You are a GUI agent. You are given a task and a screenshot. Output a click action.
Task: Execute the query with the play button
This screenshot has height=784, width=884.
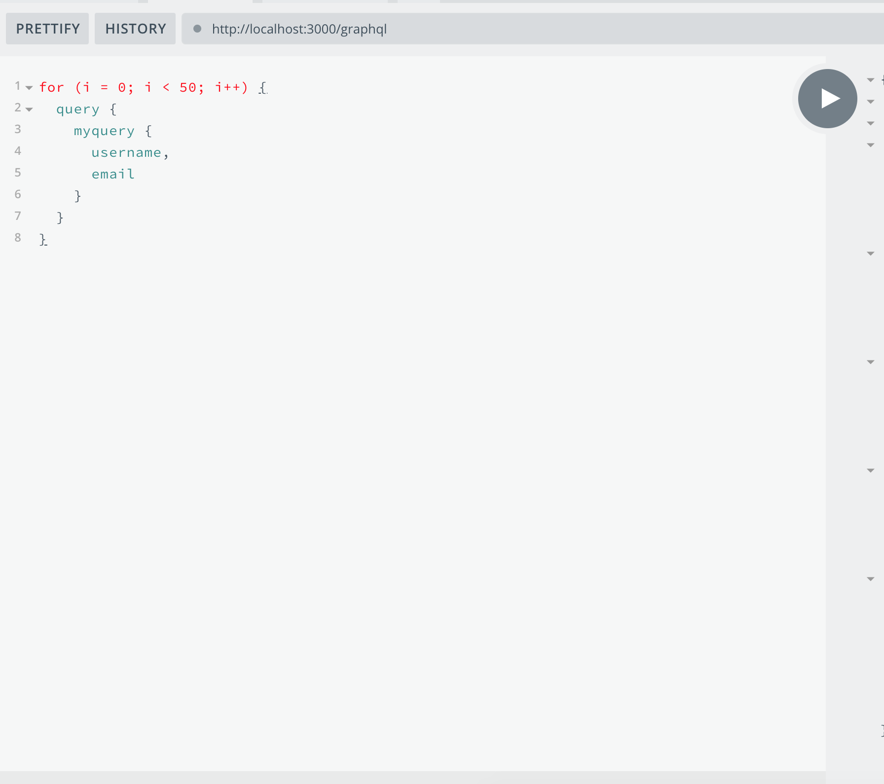click(827, 98)
